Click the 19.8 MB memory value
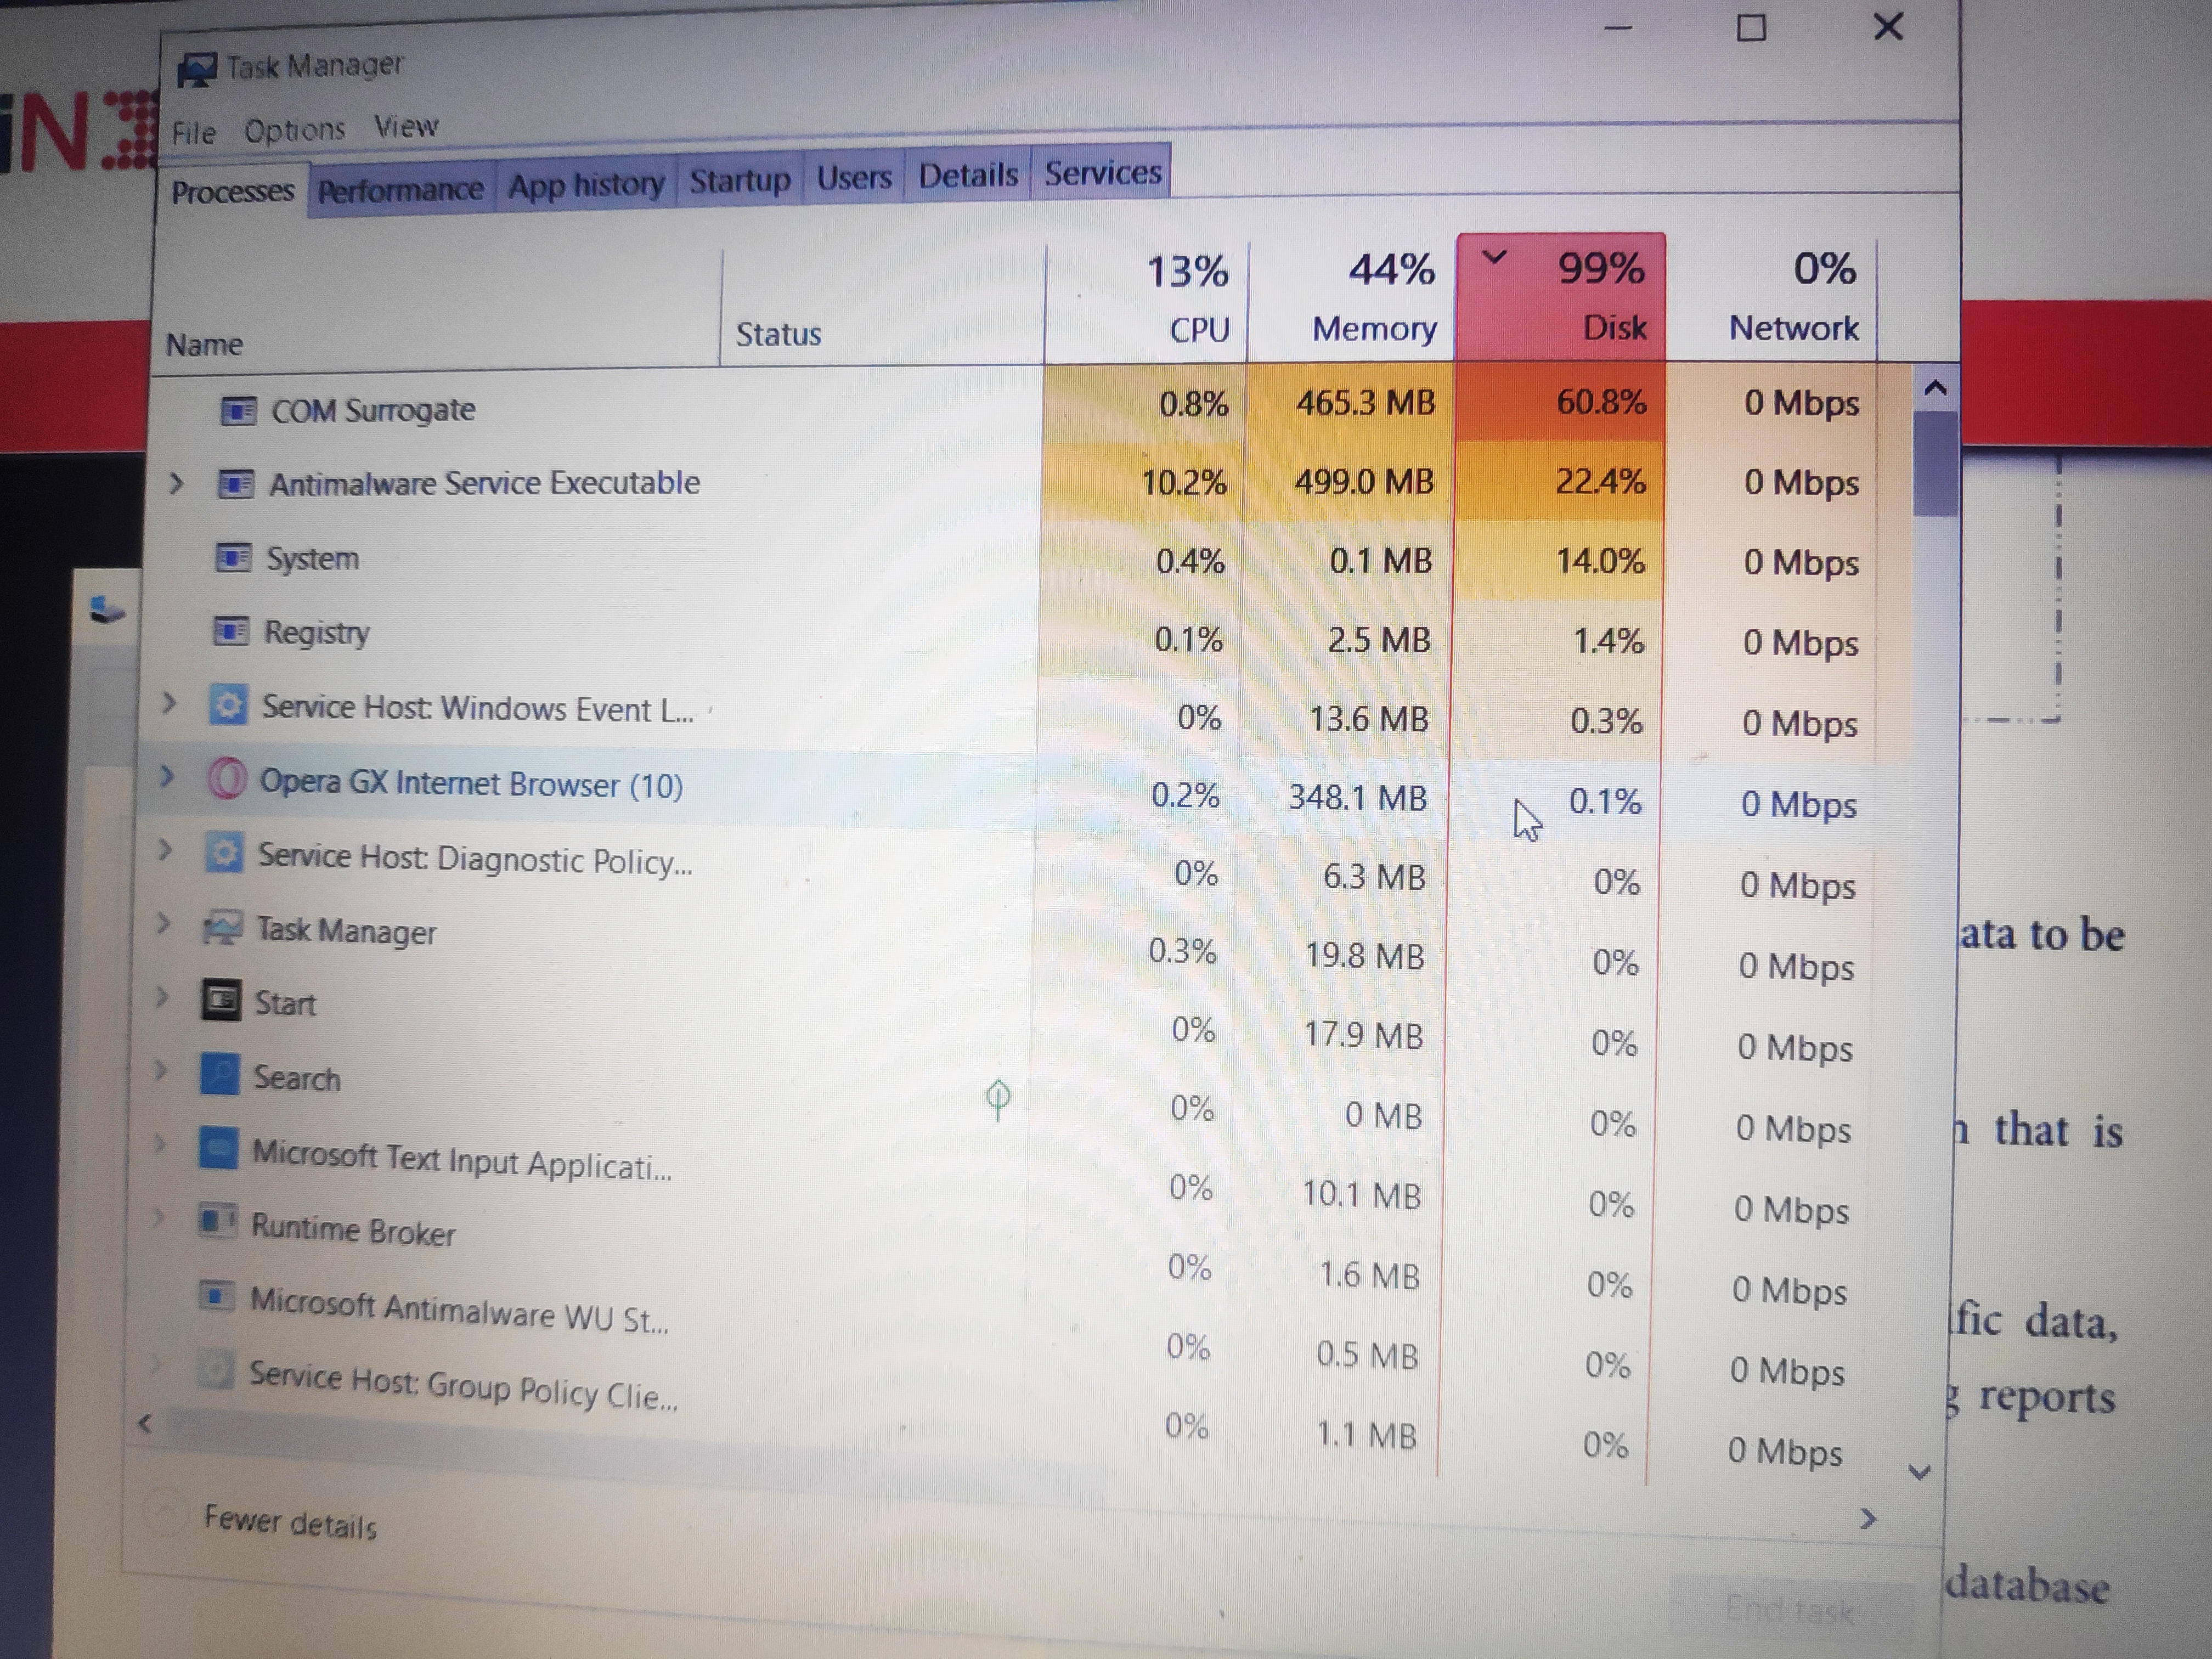 [1364, 956]
